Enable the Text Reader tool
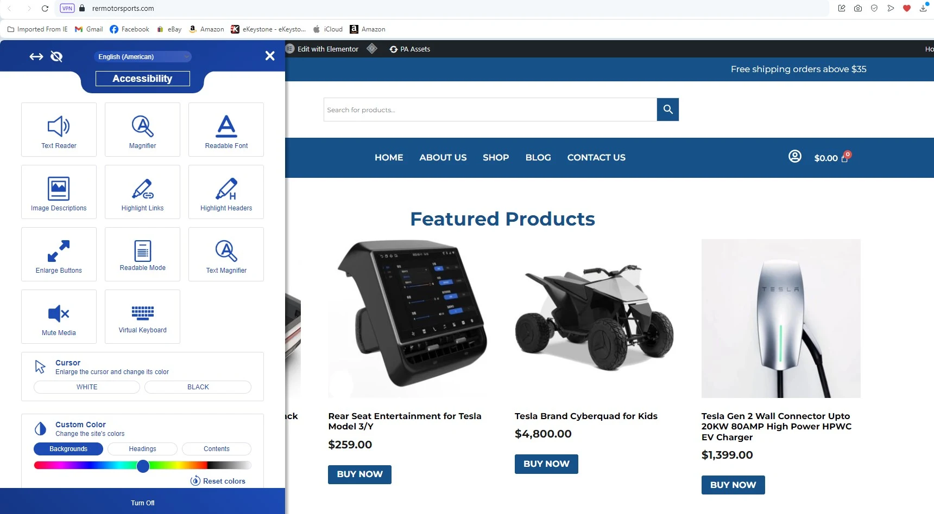The image size is (934, 514). [x=59, y=130]
